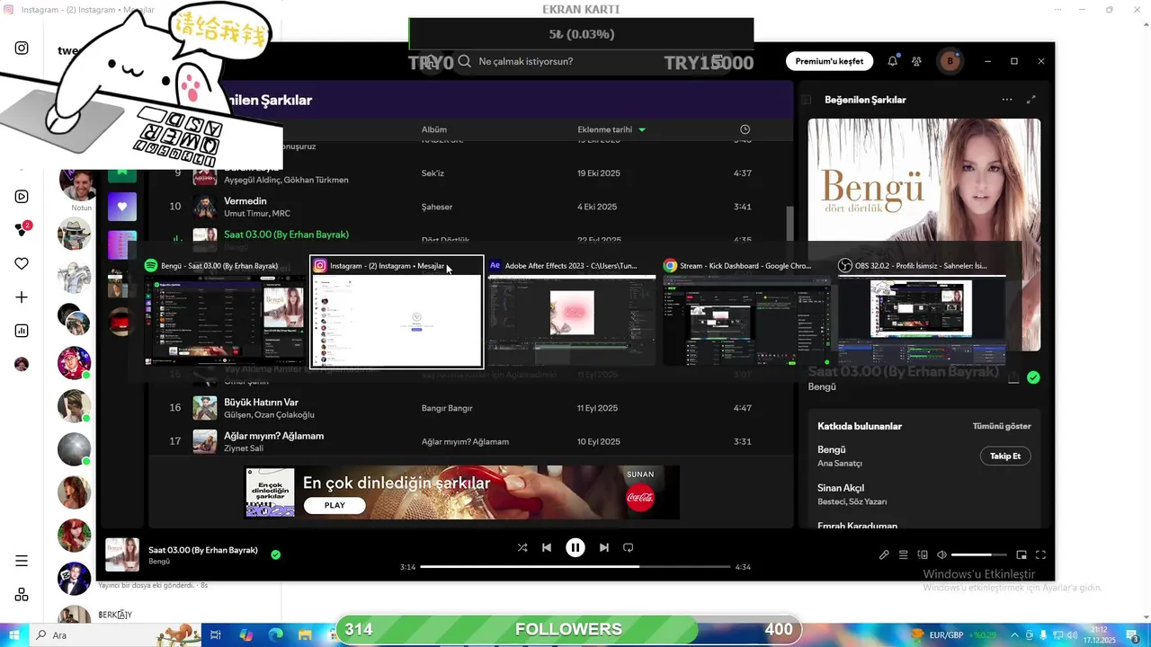This screenshot has width=1151, height=647.
Task: Click the Instagram create plus icon
Action: (22, 297)
